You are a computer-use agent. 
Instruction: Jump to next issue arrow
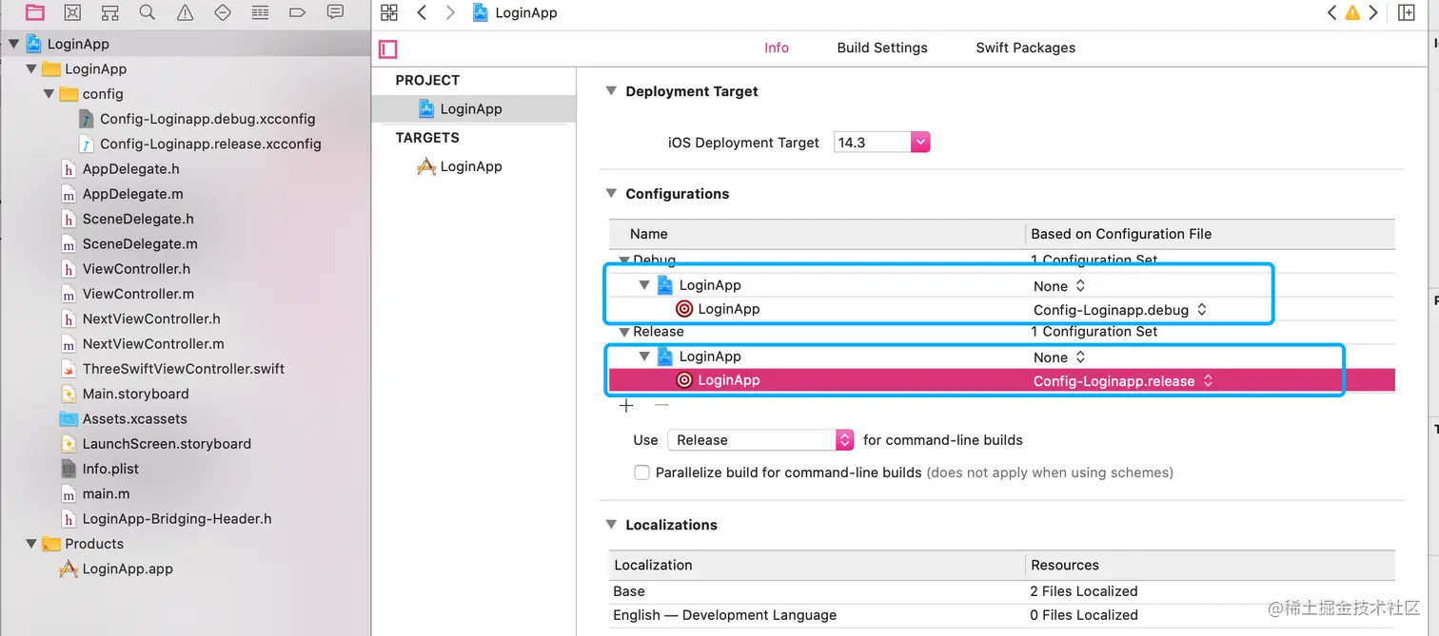click(1373, 12)
